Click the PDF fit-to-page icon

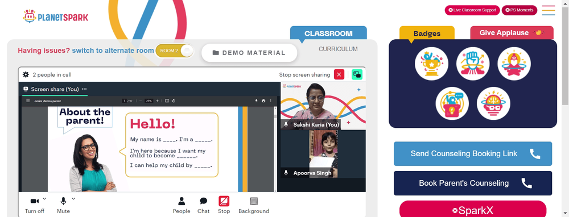coord(167,101)
